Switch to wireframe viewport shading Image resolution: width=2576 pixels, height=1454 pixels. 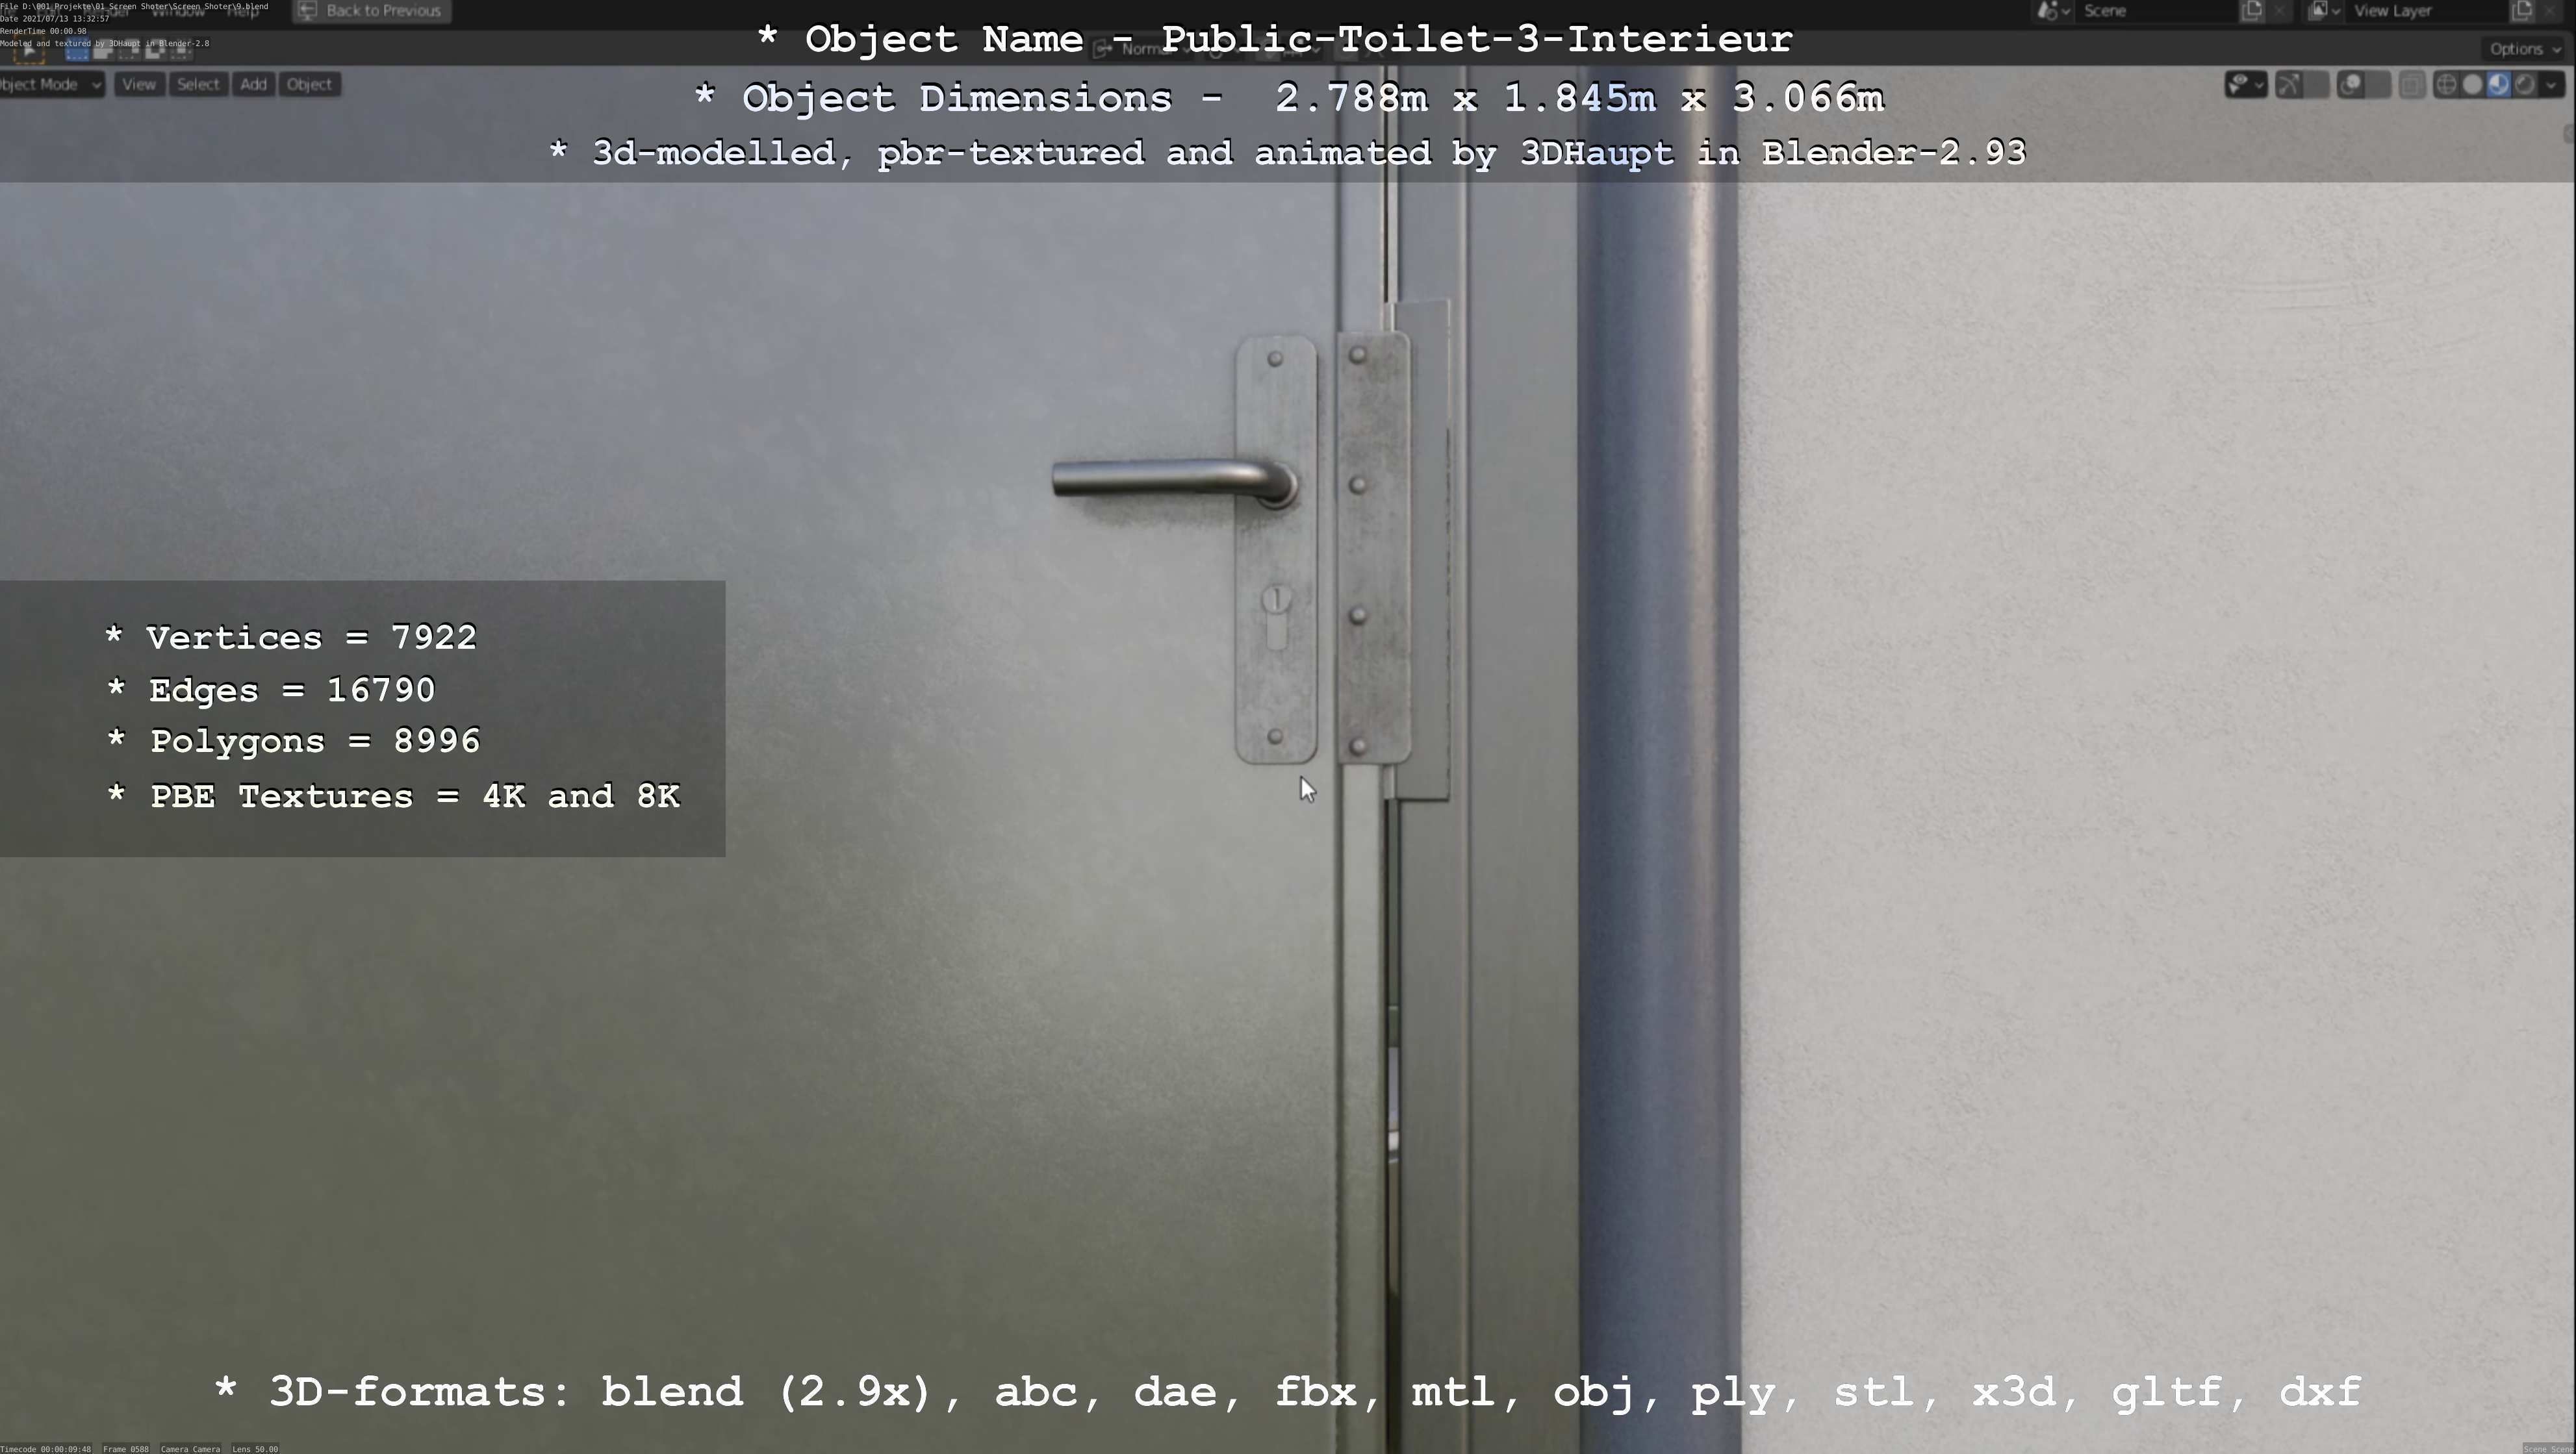pos(2446,84)
